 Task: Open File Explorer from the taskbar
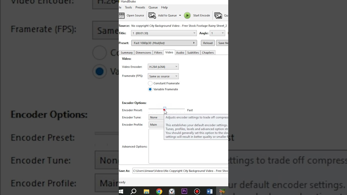point(146,191)
